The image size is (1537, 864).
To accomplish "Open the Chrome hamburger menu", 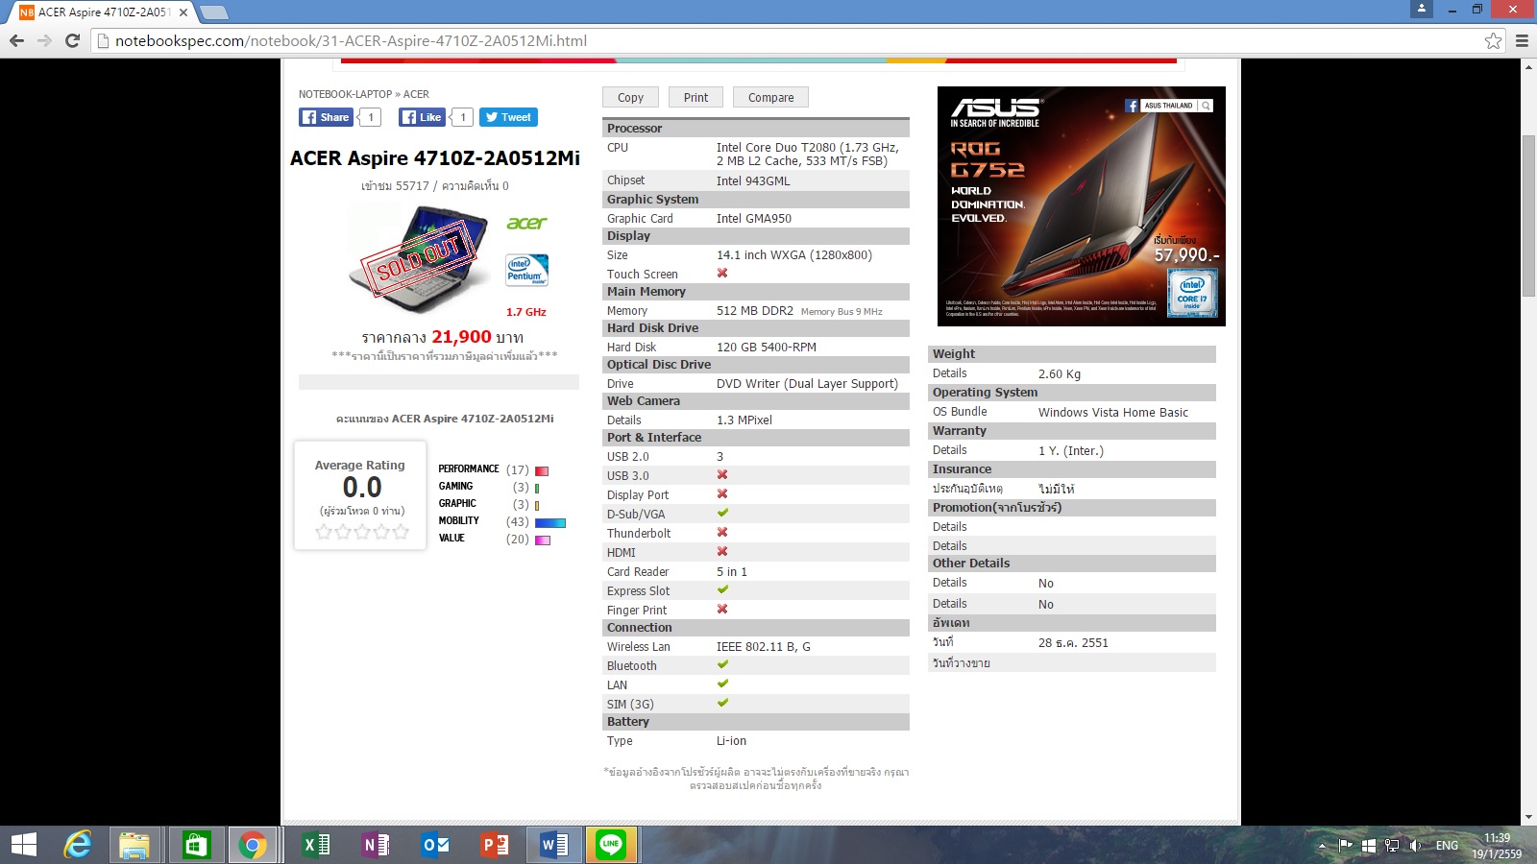I will (x=1522, y=40).
